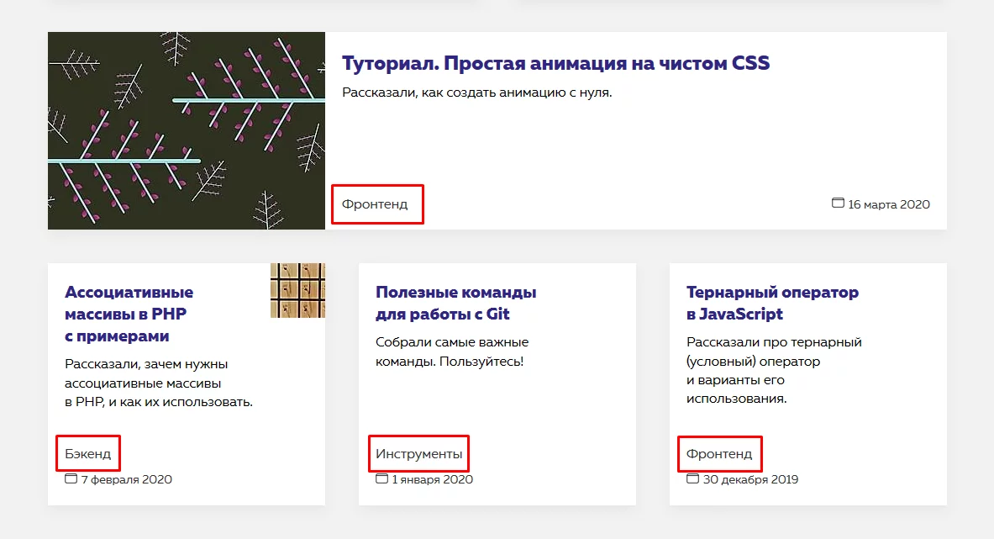Click the date 30 декабря 2019

pyautogui.click(x=750, y=479)
